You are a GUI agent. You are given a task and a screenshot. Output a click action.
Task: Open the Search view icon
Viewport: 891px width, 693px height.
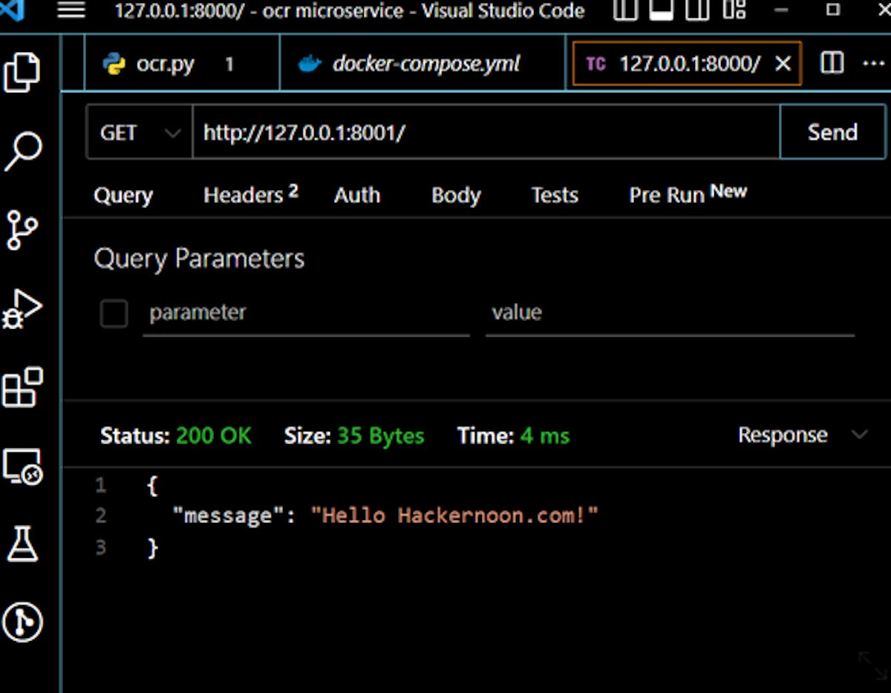[23, 152]
